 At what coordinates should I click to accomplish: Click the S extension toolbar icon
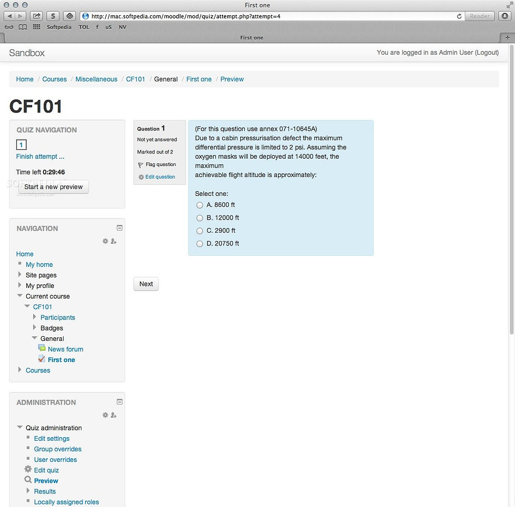(x=53, y=16)
